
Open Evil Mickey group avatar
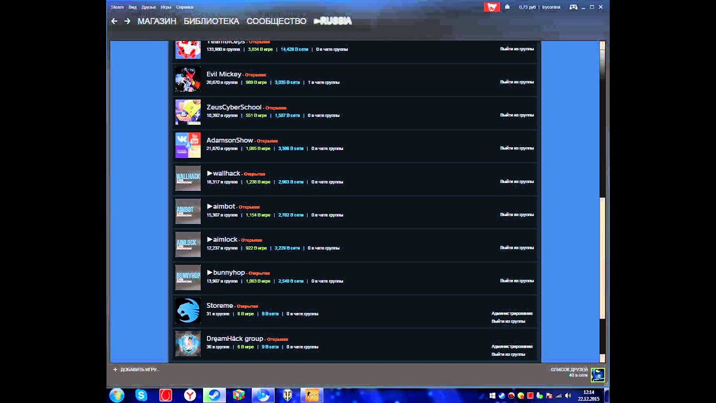tap(188, 79)
